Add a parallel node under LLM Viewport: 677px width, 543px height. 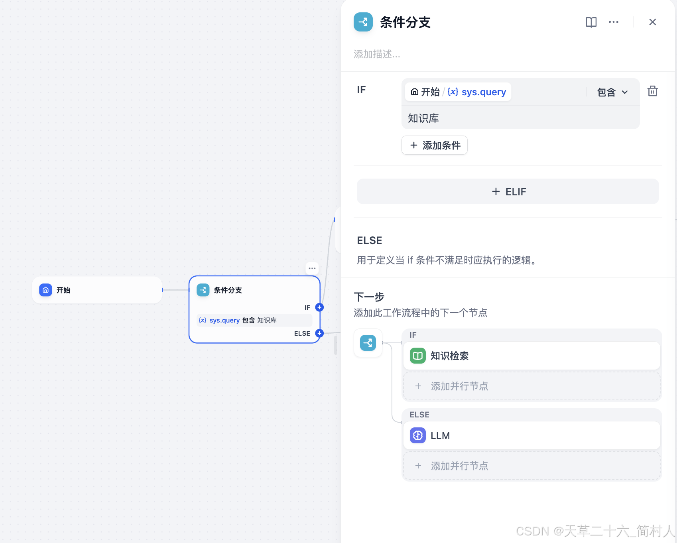click(459, 466)
